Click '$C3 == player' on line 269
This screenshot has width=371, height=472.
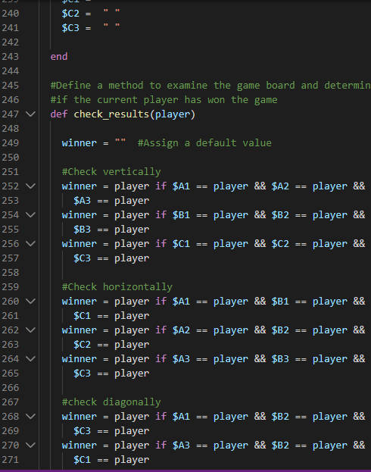[111, 431]
